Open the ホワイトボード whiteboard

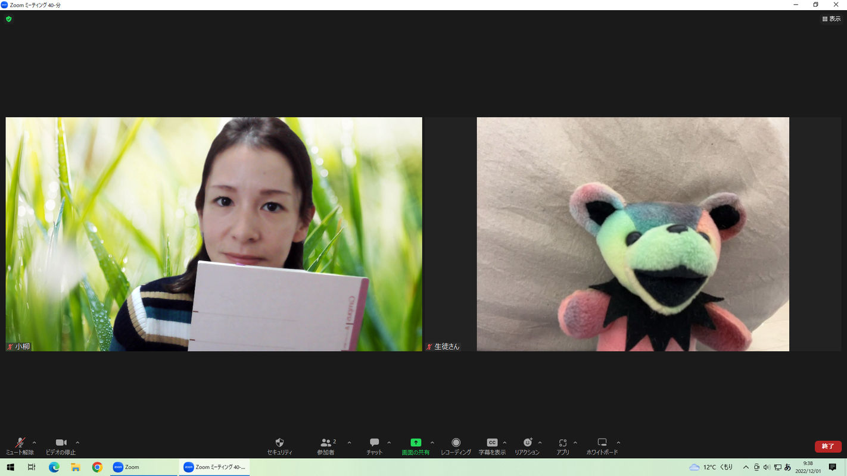[x=602, y=446]
